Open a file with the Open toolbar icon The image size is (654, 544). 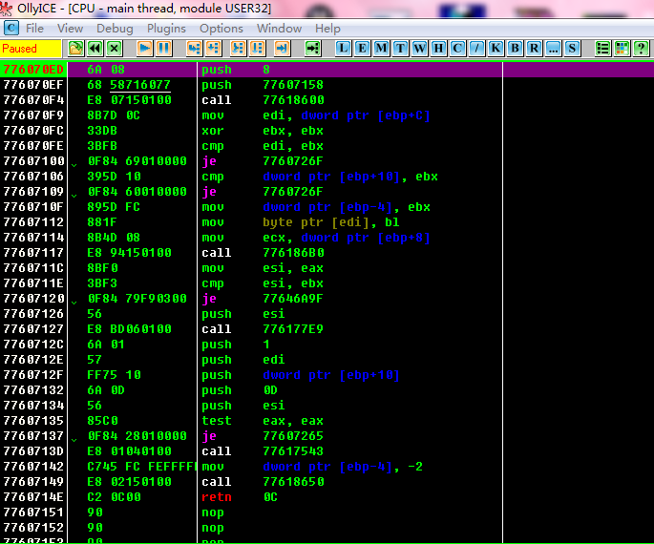point(75,49)
